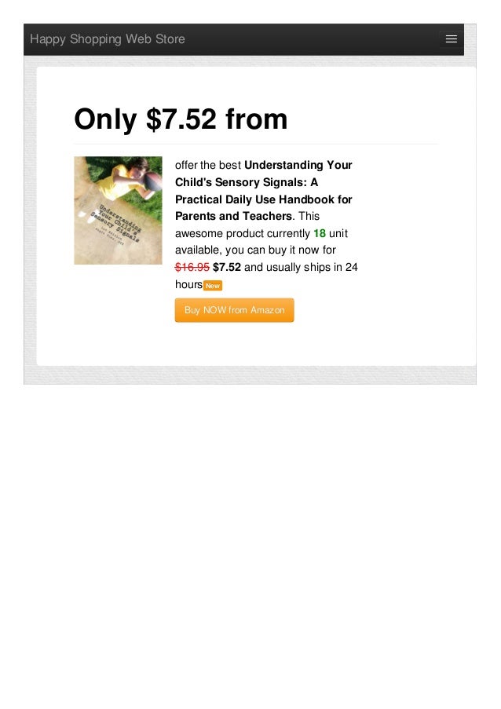Select the struck-through $16.95 price
Image resolution: width=501 pixels, height=709 pixels.
(x=192, y=267)
